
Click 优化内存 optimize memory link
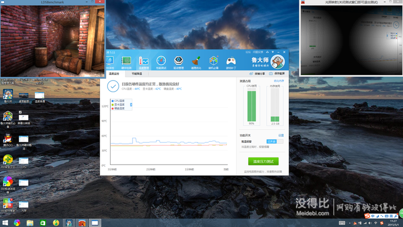(x=279, y=81)
